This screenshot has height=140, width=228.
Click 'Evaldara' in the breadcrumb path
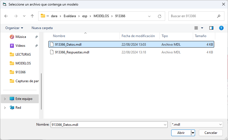70,16
